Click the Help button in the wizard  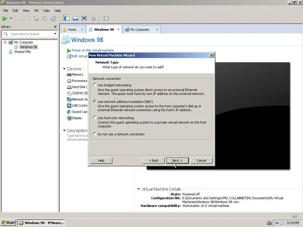coord(101,160)
